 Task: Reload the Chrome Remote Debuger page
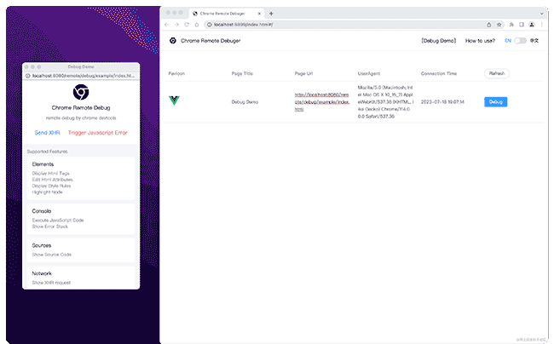pos(187,25)
